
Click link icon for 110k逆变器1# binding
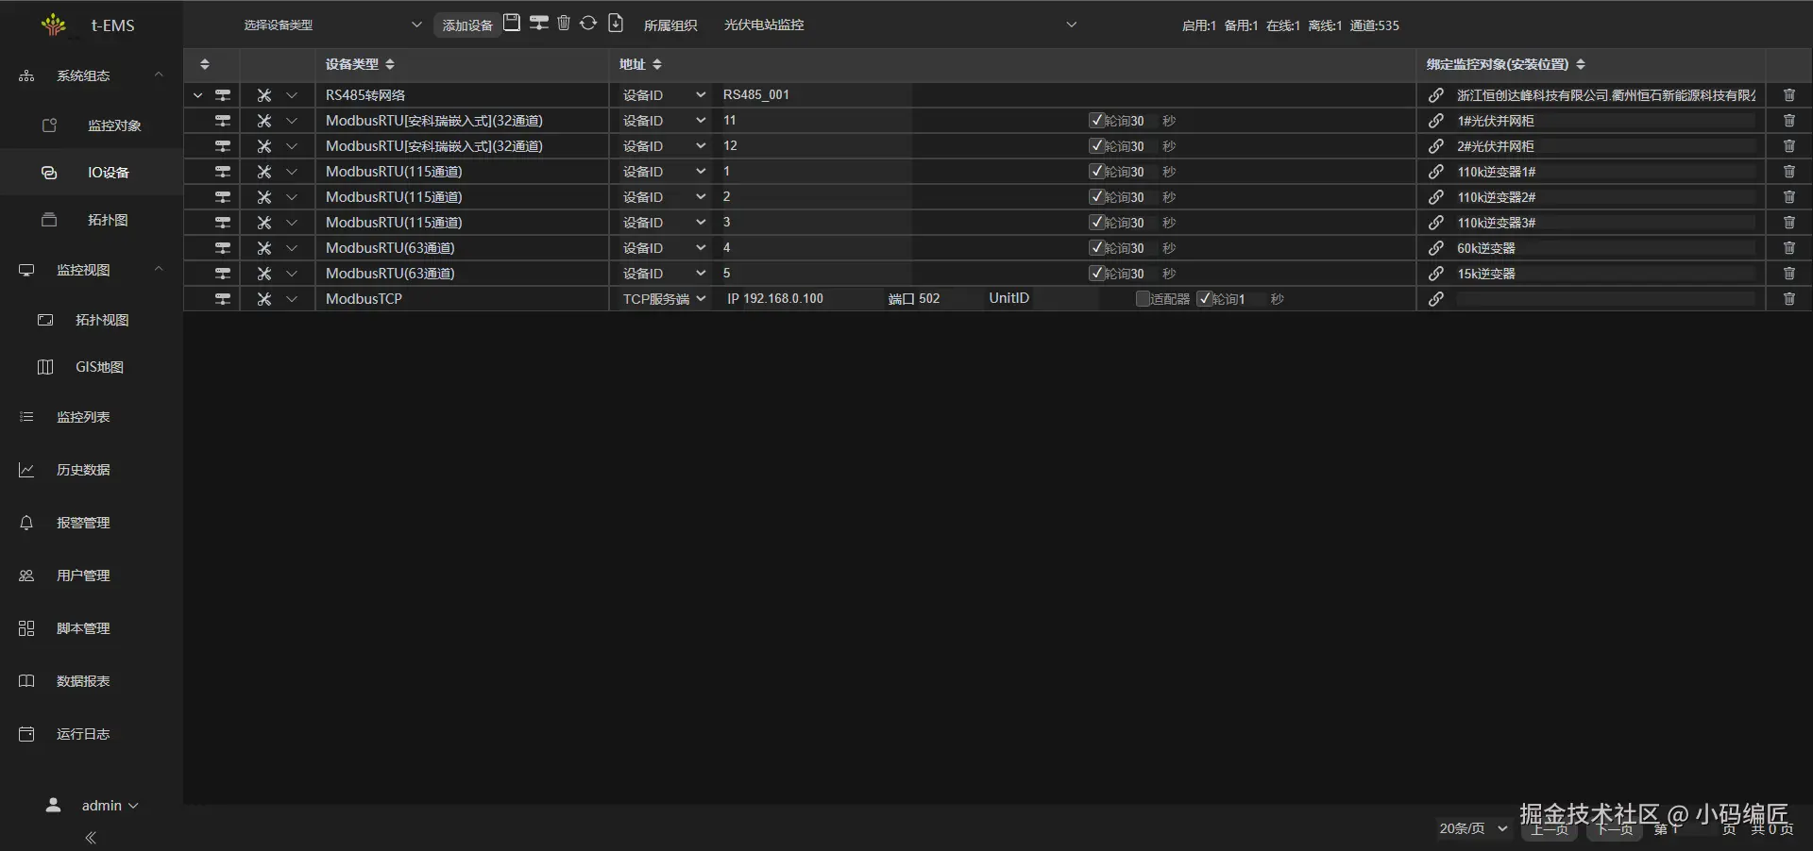[x=1435, y=172]
